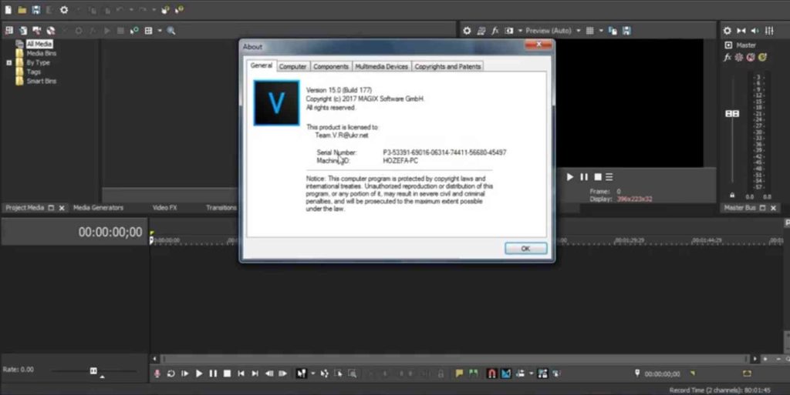
Task: Copy snapshot to clipboard in preview toolbar
Action: [x=613, y=31]
